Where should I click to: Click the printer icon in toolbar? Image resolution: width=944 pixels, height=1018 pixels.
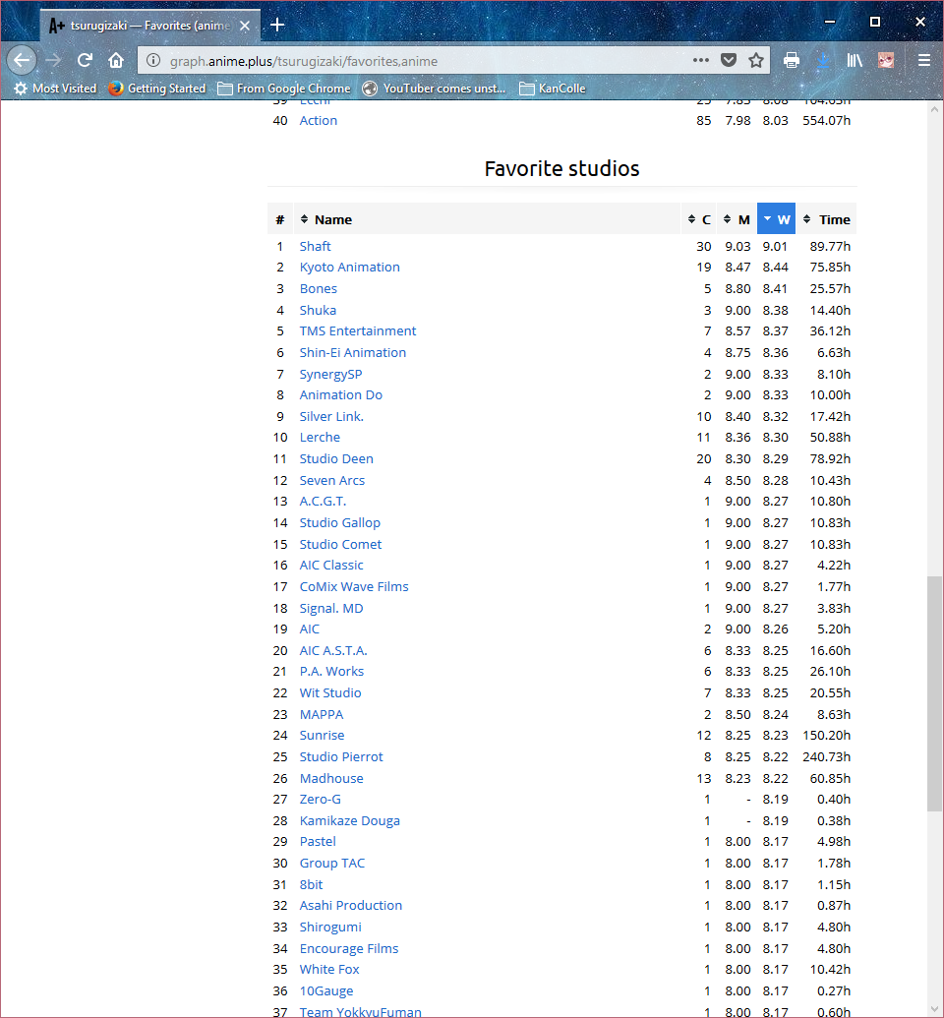pos(792,60)
